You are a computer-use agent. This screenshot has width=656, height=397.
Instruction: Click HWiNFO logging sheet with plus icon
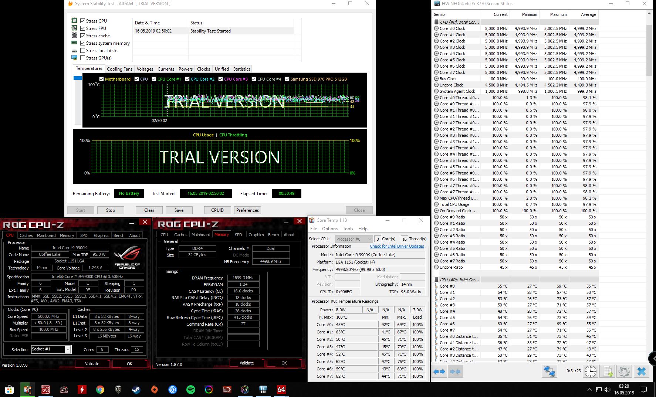click(x=607, y=371)
